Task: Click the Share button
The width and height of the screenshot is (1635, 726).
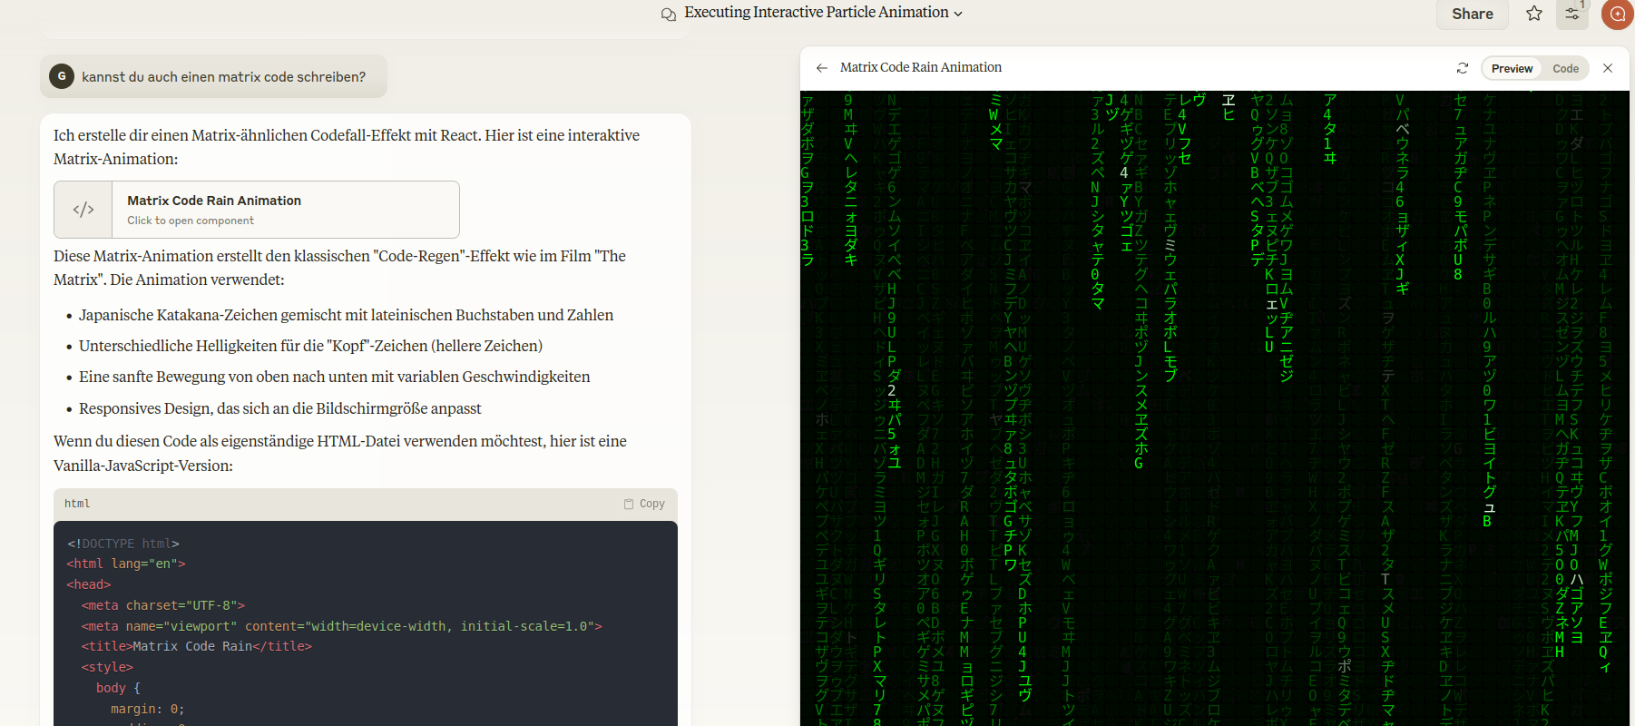Action: coord(1472,14)
